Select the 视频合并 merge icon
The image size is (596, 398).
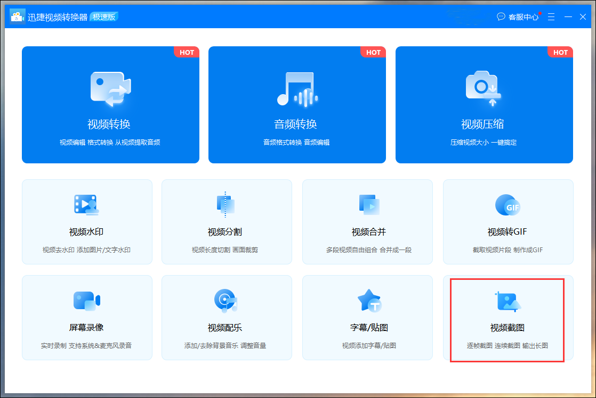tap(369, 204)
